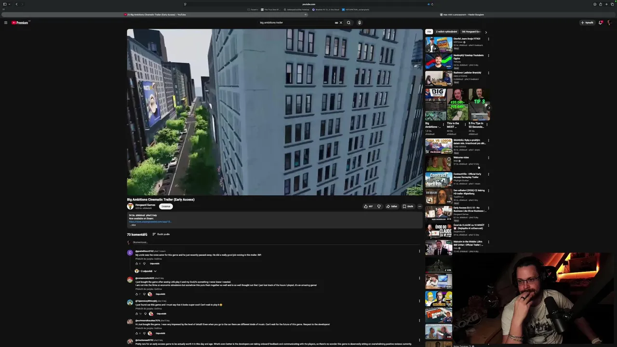Open 'Malcolm in the Middle' trailer video
Image resolution: width=617 pixels, height=347 pixels.
coord(439,247)
